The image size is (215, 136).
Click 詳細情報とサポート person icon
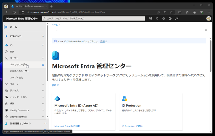coord(6,123)
